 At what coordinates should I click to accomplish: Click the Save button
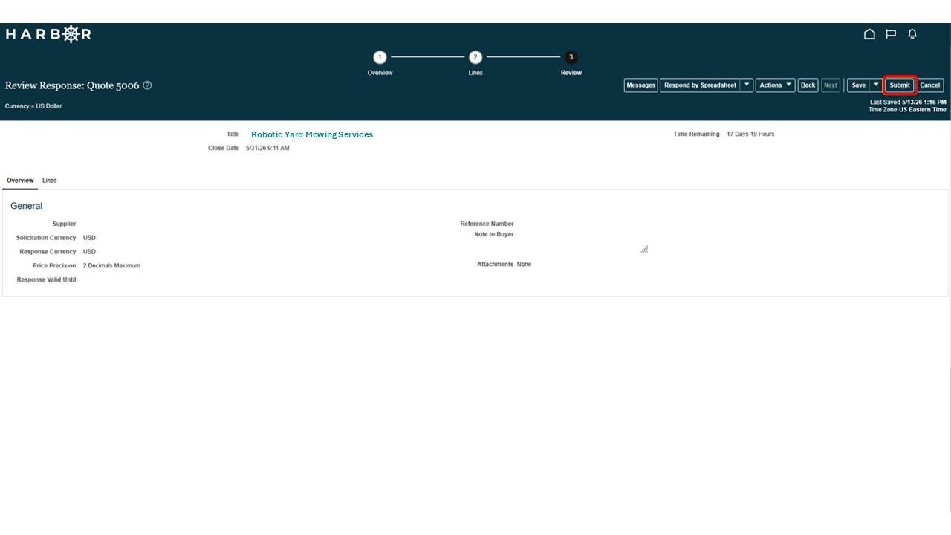click(858, 85)
